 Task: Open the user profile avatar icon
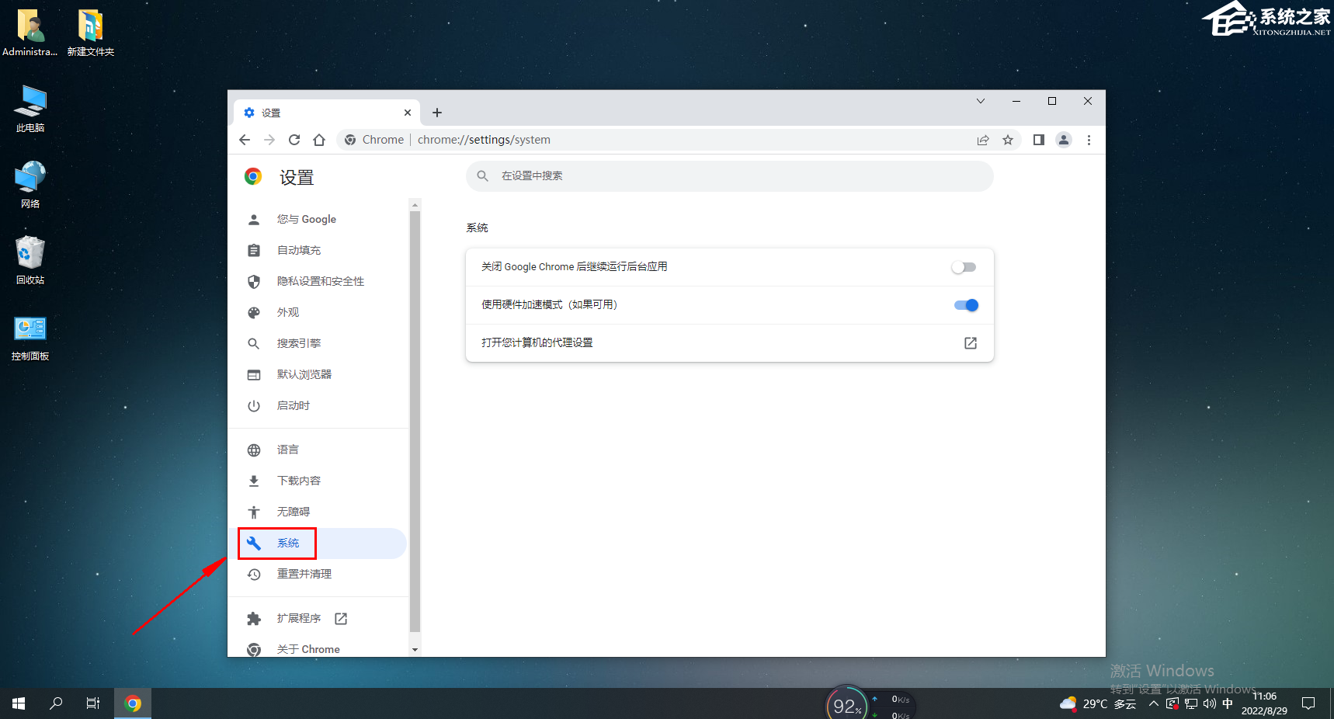1064,140
